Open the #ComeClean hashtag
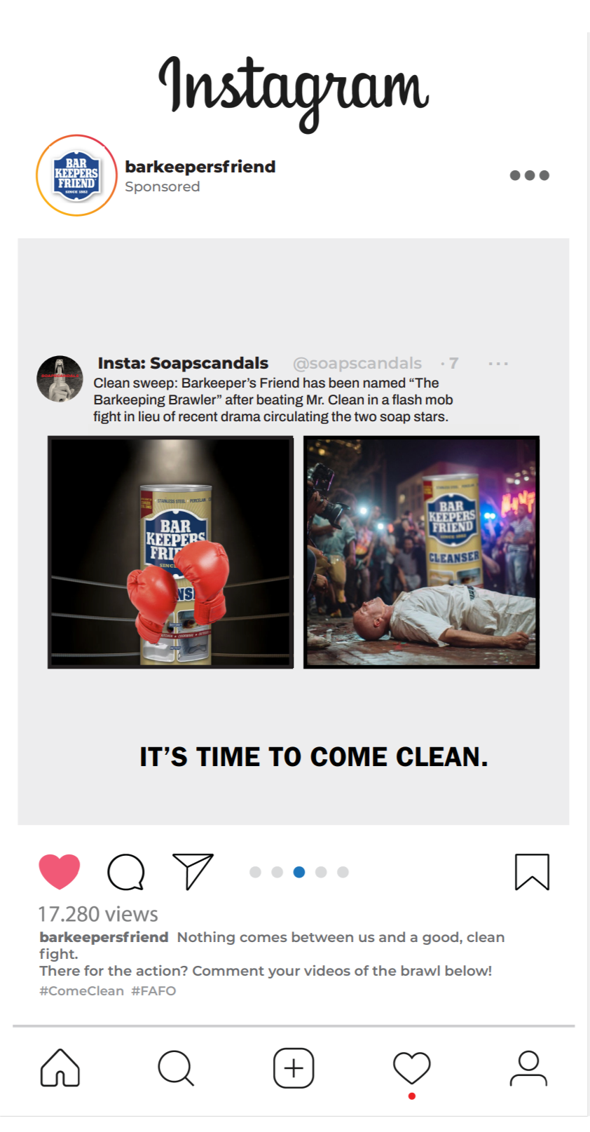Viewport: 590px width, 1132px height. tap(81, 991)
